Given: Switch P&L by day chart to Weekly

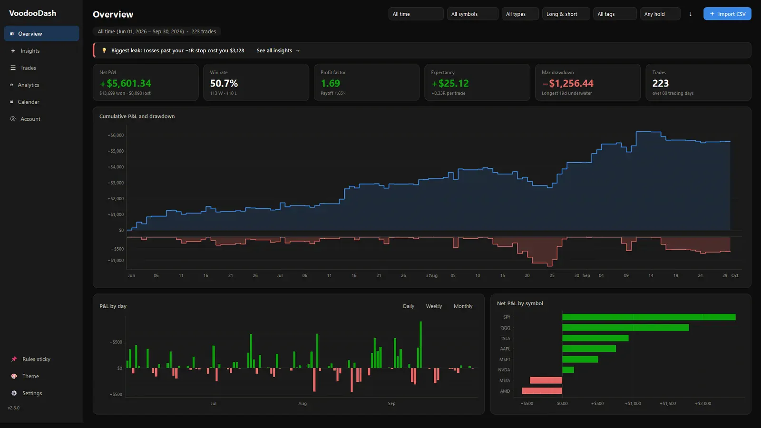Looking at the screenshot, I should 434,306.
